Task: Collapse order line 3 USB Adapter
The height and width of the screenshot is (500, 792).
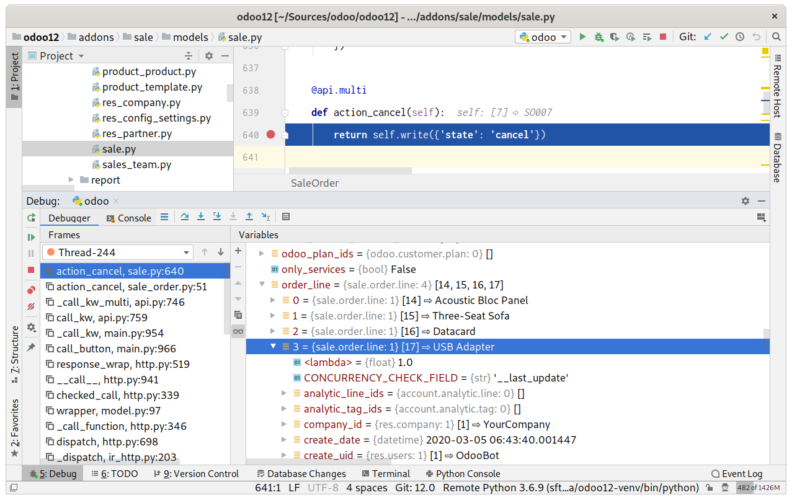Action: coord(273,347)
